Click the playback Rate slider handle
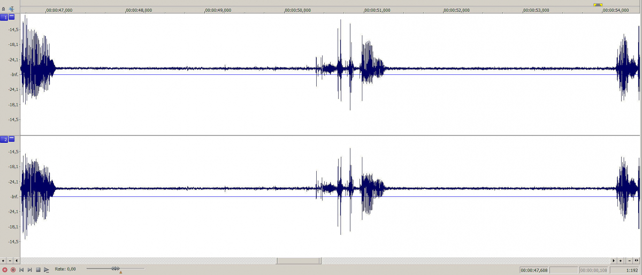This screenshot has height=275, width=642. tap(116, 268)
